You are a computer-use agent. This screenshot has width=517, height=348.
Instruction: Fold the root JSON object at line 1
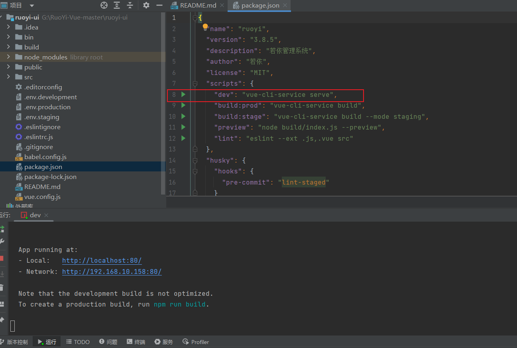195,18
